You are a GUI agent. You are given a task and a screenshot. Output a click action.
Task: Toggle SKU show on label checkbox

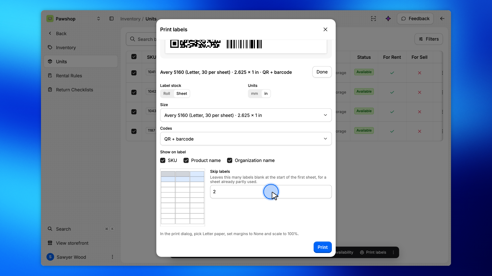[x=163, y=160]
